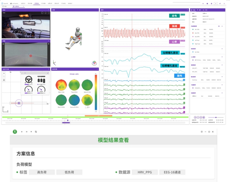230x182 pixels.
Task: Zoom in on the trajectory map
Action: pos(4,73)
